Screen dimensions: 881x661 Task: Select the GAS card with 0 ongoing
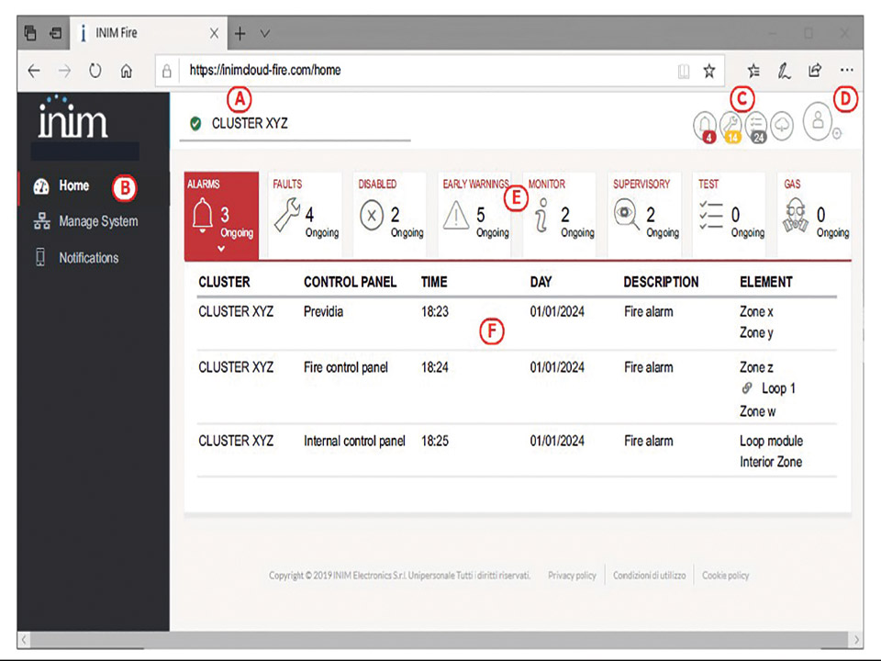pyautogui.click(x=814, y=215)
